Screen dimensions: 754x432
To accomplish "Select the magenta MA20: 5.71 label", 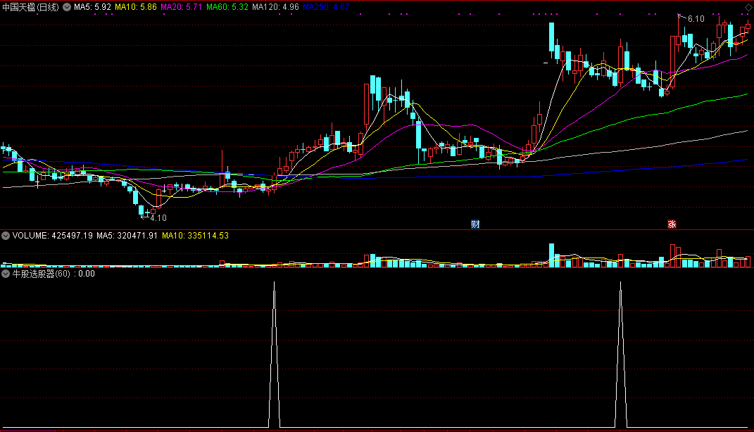I will point(182,7).
